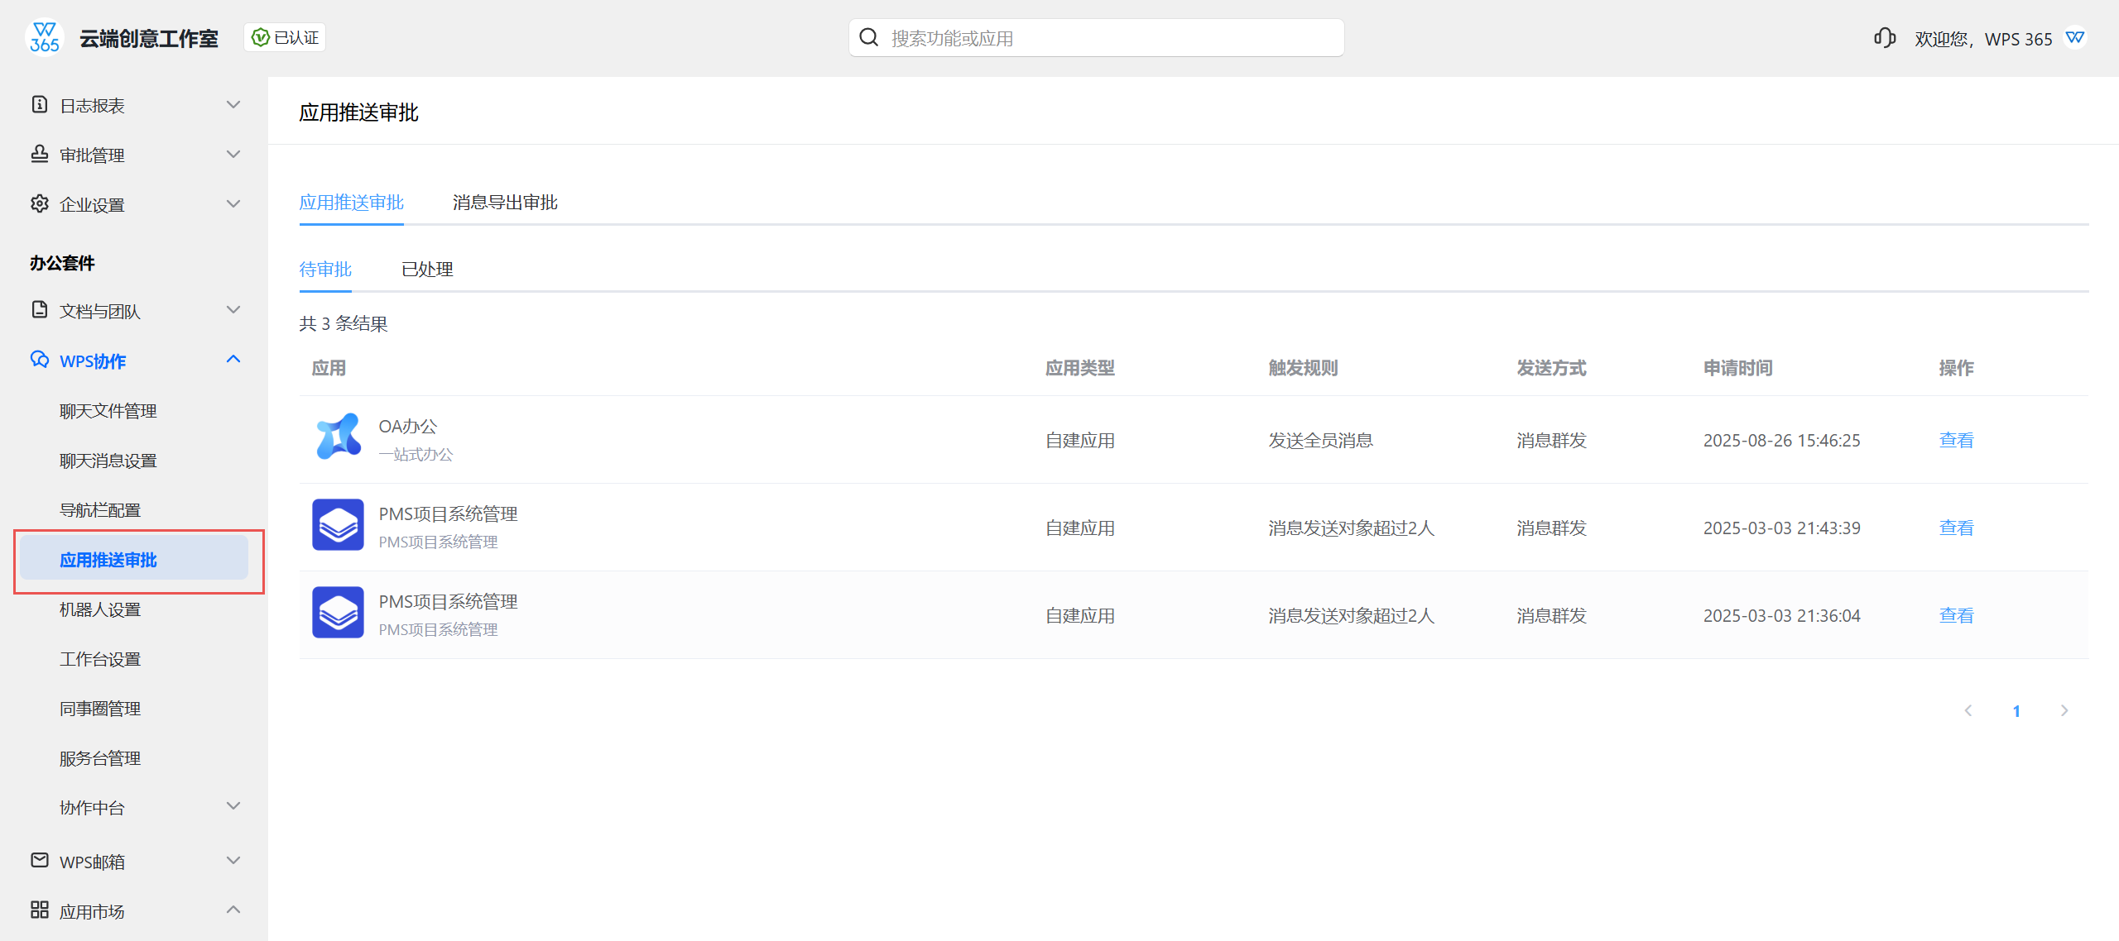Screen dimensions: 2119x941
Task: Go to the next page arrow
Action: 2064,710
